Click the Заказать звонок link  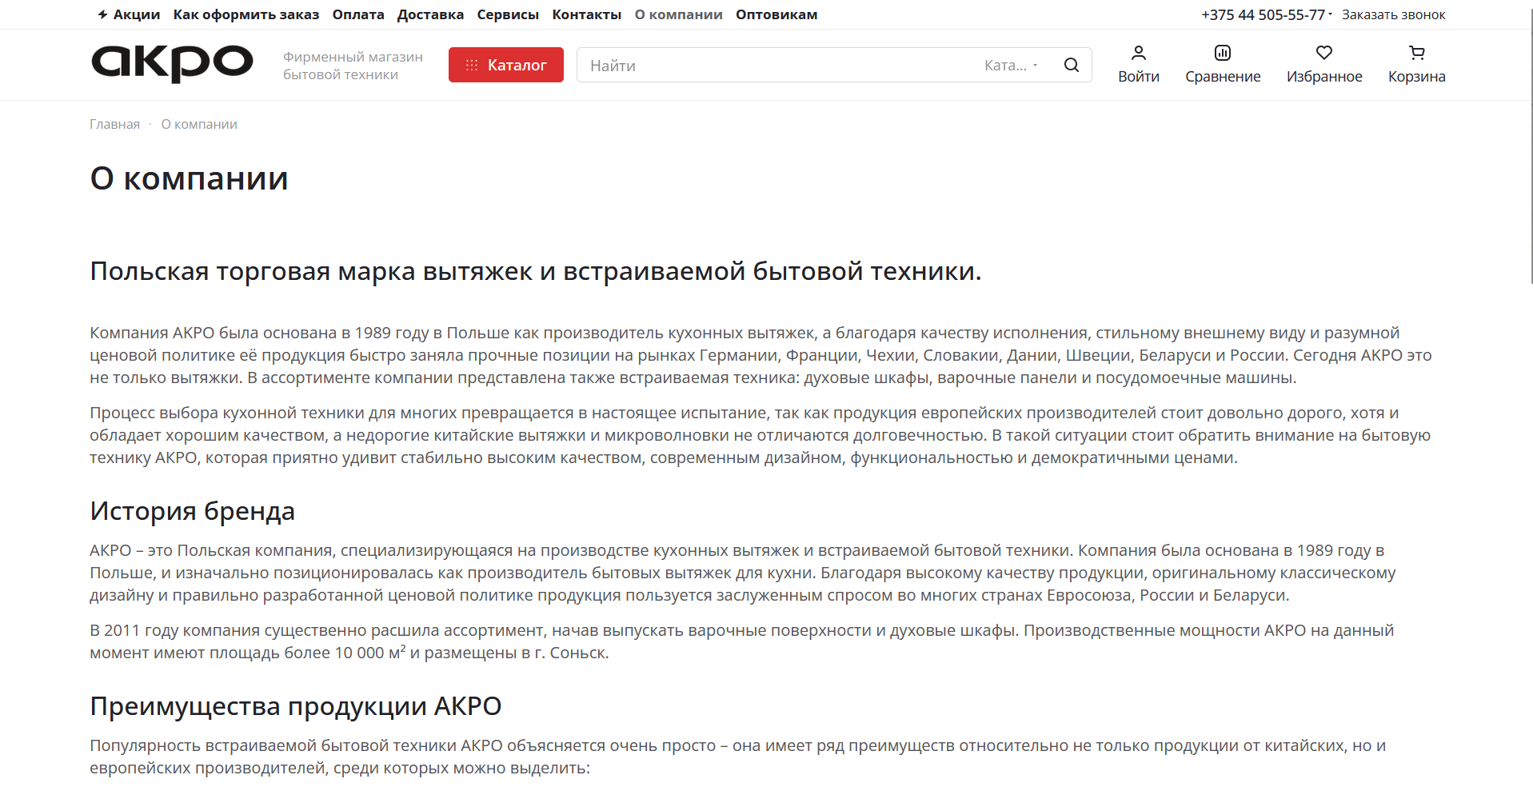[1393, 14]
